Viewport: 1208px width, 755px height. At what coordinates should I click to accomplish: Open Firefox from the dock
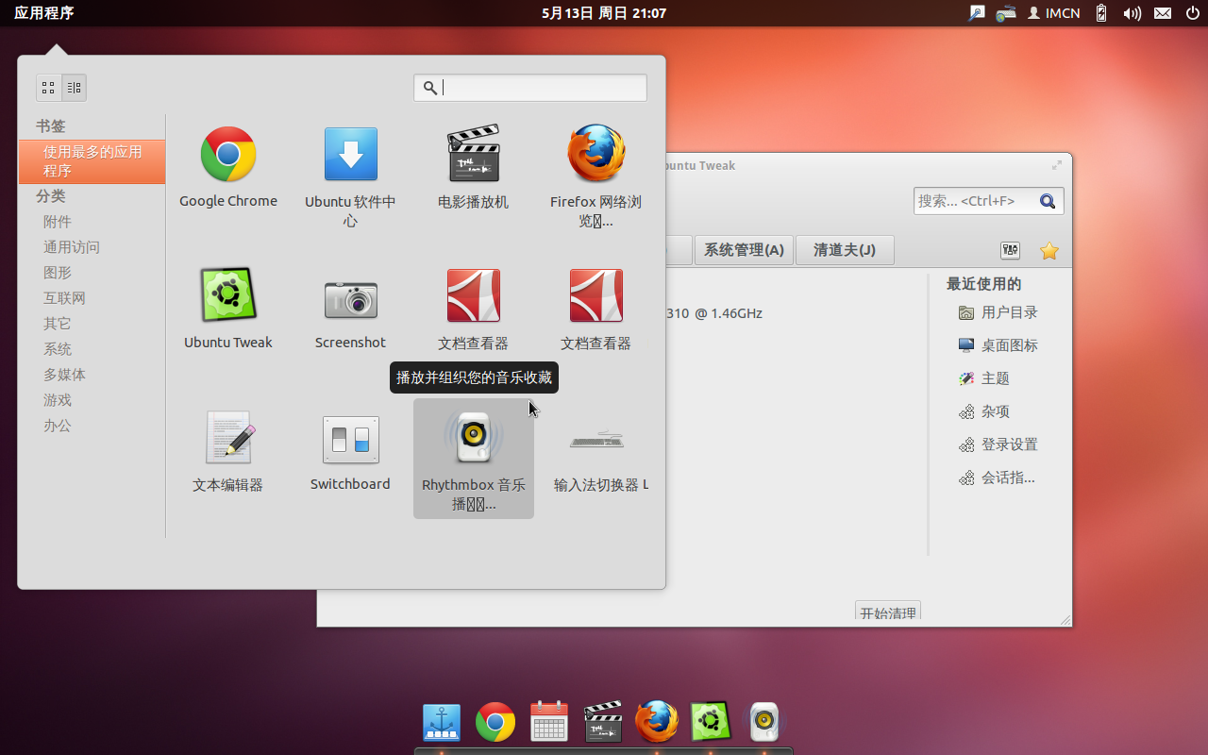coord(657,722)
